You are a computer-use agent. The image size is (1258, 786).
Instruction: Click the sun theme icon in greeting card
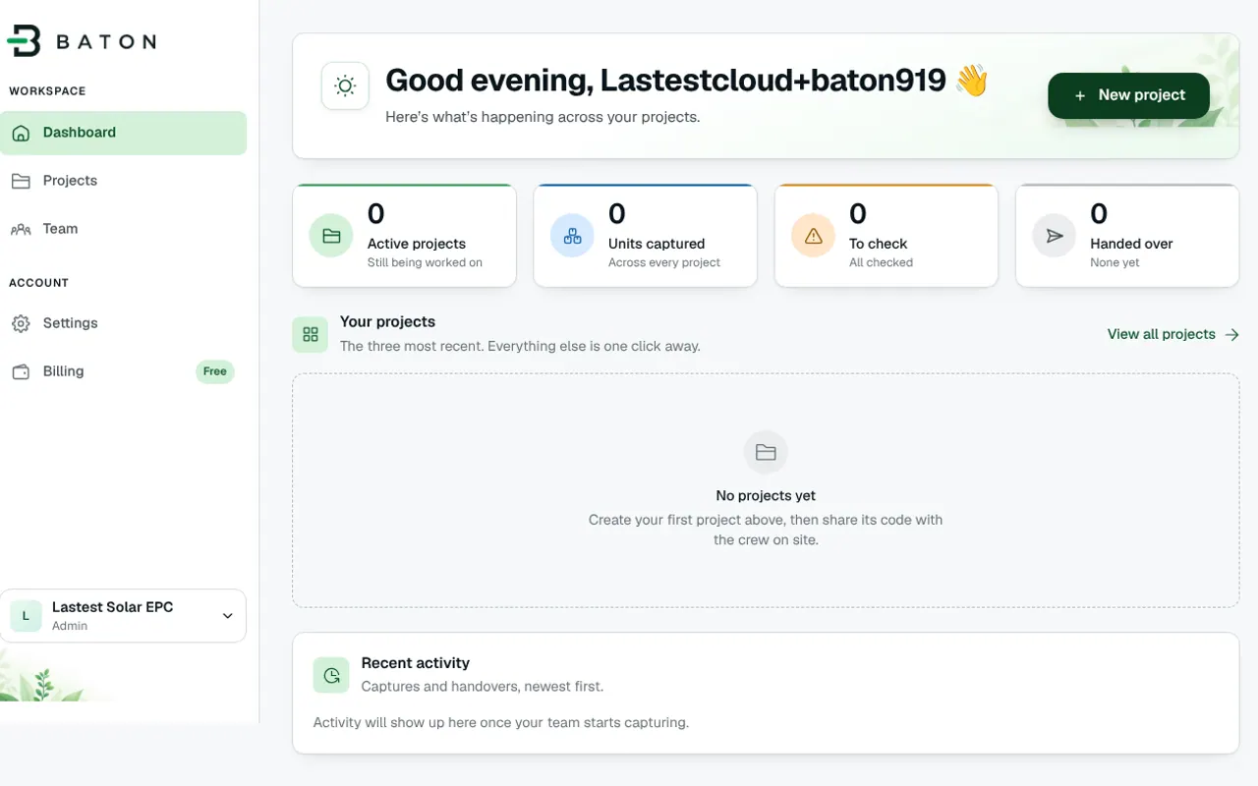[x=345, y=86]
